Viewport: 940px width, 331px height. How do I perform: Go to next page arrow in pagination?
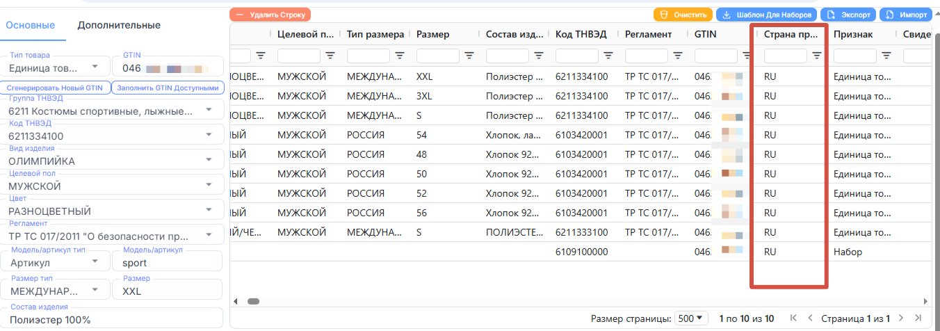(x=901, y=318)
